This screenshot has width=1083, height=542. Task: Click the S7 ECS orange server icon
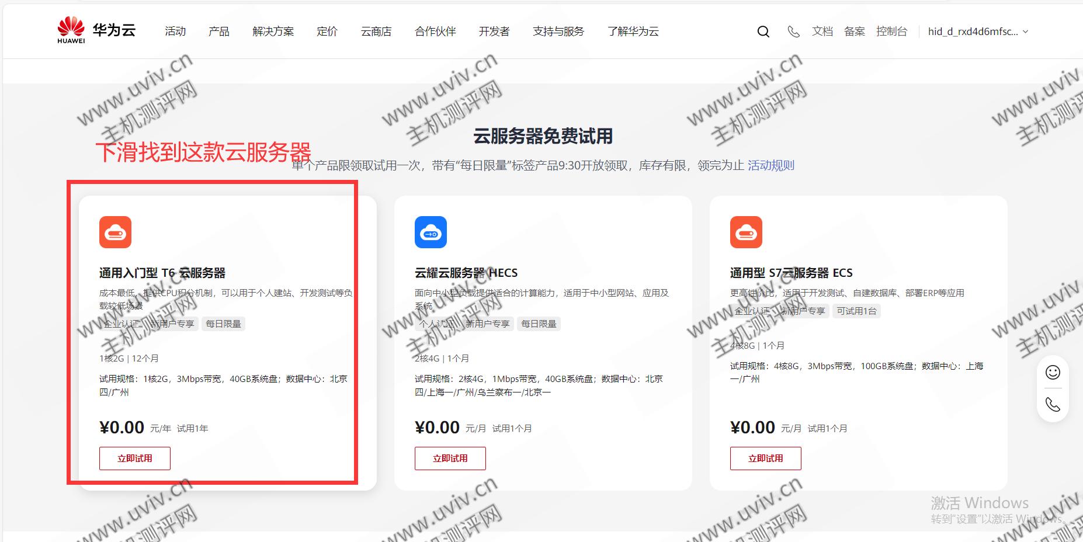point(746,232)
